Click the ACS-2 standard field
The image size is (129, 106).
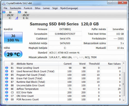86,52
